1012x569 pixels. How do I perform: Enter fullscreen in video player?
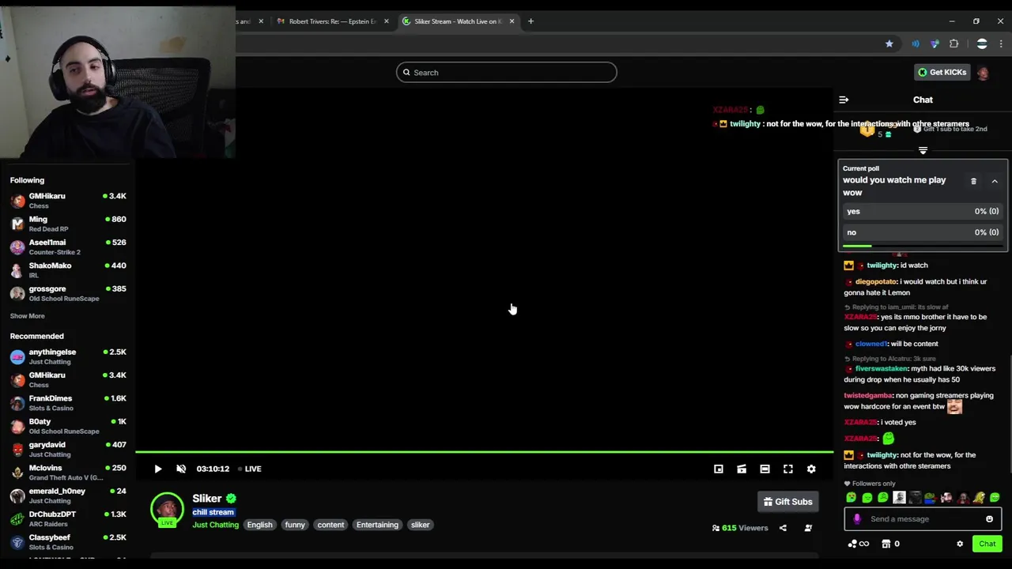(x=788, y=469)
